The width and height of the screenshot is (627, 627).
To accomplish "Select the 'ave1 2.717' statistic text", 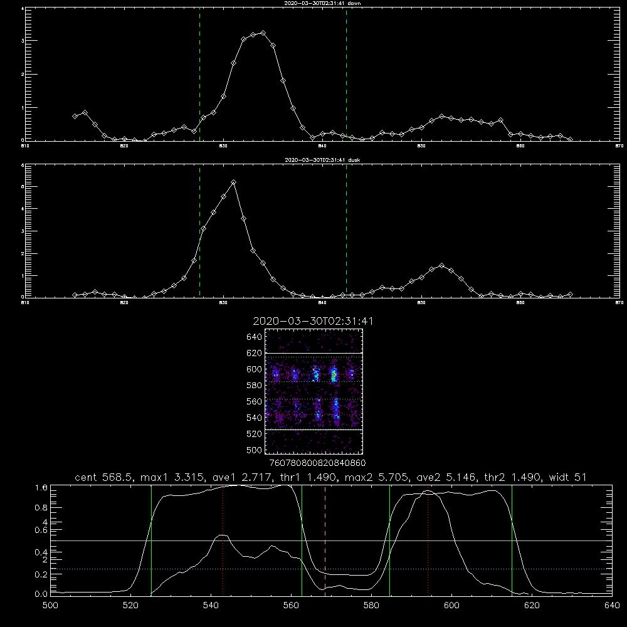I will click(x=242, y=477).
